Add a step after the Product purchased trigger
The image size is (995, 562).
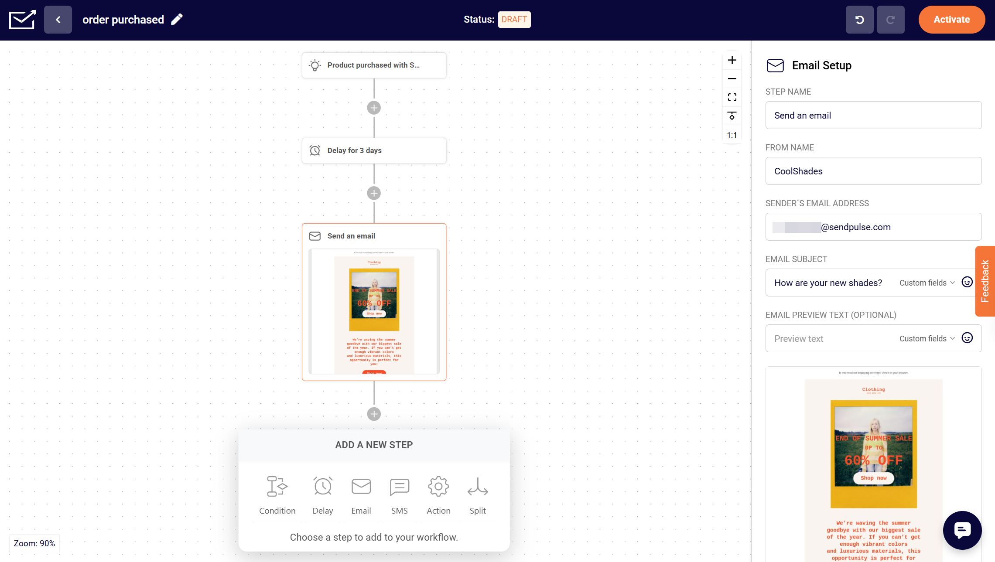[374, 108]
